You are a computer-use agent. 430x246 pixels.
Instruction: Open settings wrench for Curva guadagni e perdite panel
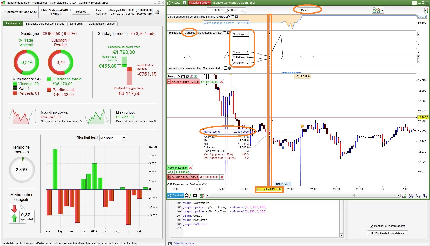[228, 17]
